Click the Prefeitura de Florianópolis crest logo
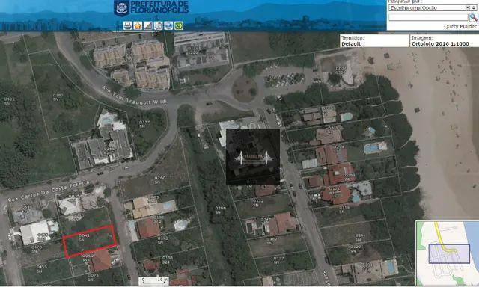This screenshot has height=287, width=479. coord(121,7)
